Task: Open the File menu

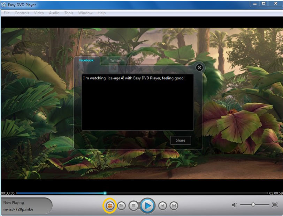Action: pyautogui.click(x=7, y=13)
